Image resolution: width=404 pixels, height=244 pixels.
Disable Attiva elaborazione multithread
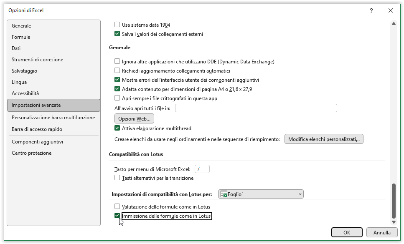(x=117, y=128)
